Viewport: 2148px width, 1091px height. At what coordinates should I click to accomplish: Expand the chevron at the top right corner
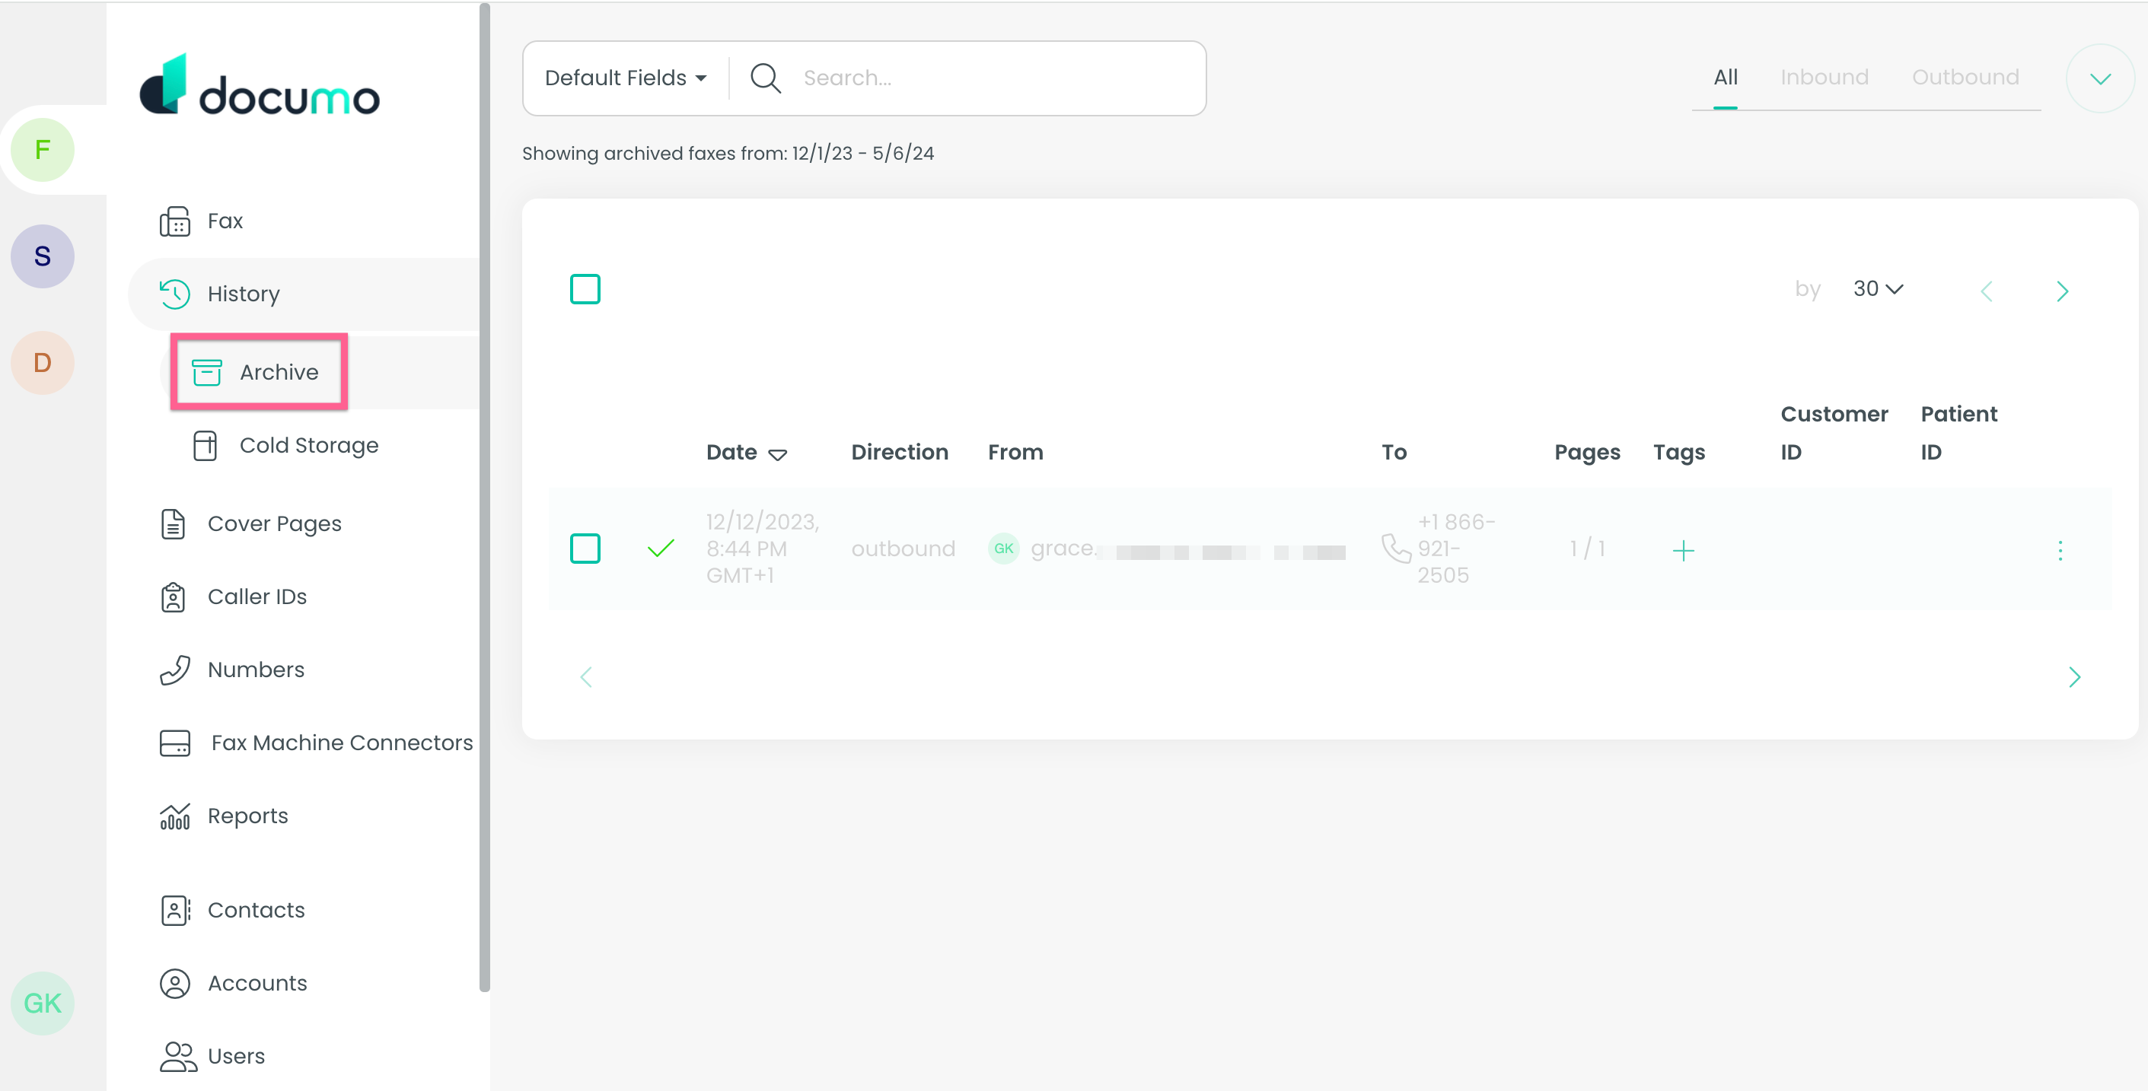click(x=2099, y=78)
